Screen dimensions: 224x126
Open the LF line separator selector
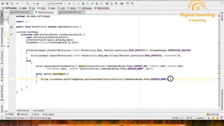(x=182, y=118)
